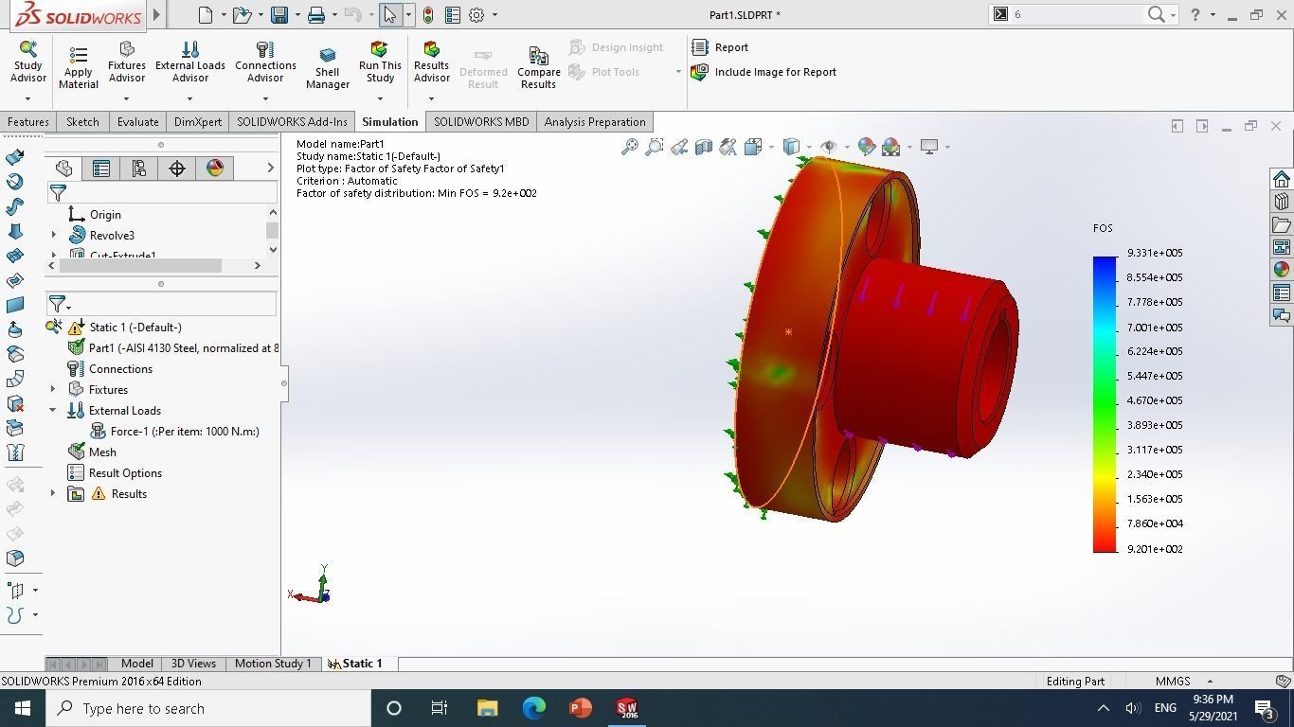Switch to the Features tab
This screenshot has height=727, width=1294.
pyautogui.click(x=28, y=121)
